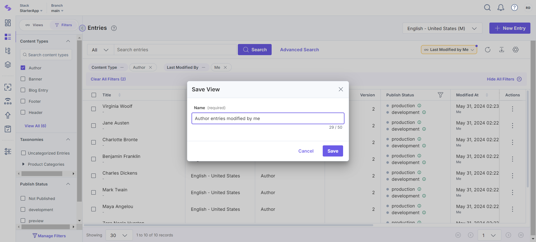Click the View All (6) link
The image size is (536, 242).
(x=35, y=126)
